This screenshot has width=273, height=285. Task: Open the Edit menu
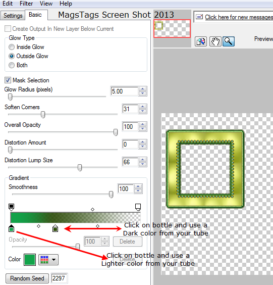point(8,4)
